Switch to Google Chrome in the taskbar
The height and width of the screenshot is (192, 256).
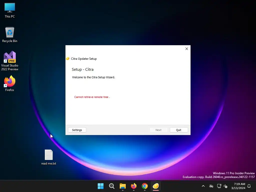tap(145, 186)
